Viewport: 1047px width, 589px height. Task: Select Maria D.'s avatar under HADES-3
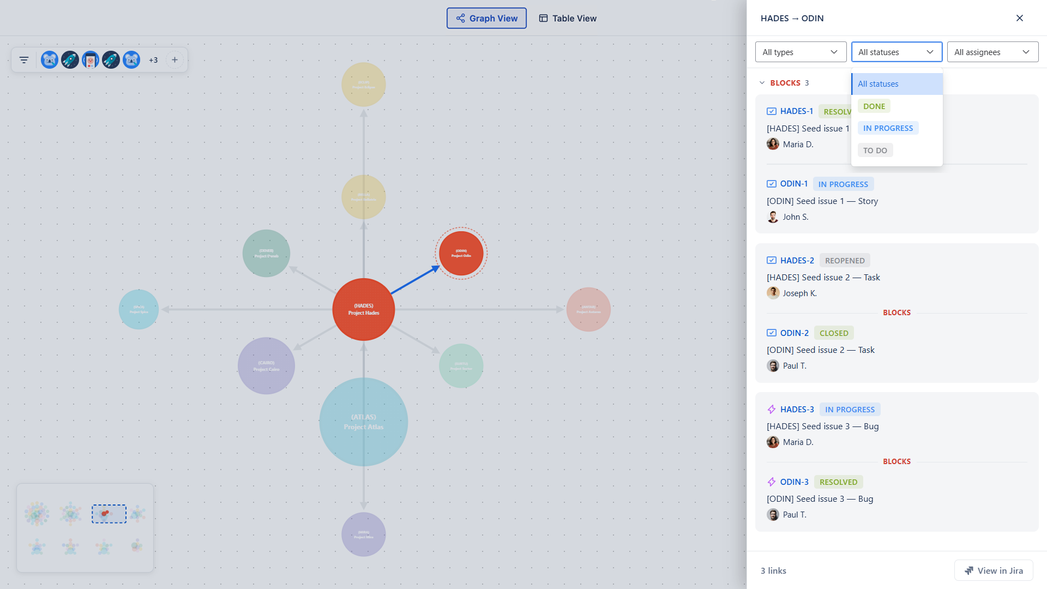tap(773, 442)
